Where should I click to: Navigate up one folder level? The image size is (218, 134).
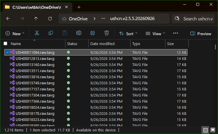click(x=36, y=19)
